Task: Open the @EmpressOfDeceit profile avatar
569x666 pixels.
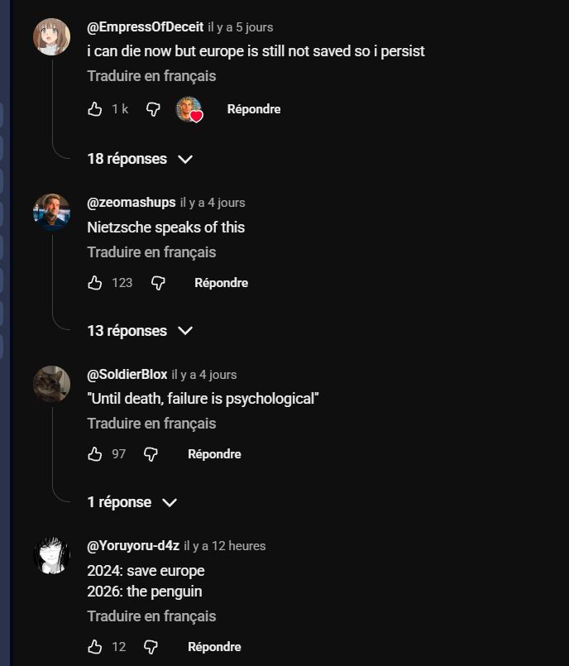Action: tap(51, 36)
